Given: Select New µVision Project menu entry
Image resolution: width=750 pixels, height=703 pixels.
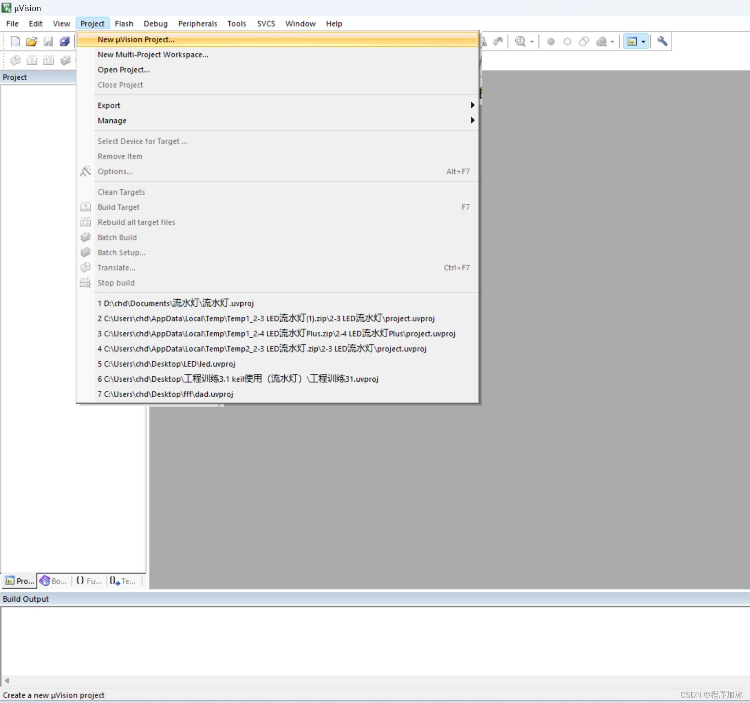Looking at the screenshot, I should [x=136, y=39].
